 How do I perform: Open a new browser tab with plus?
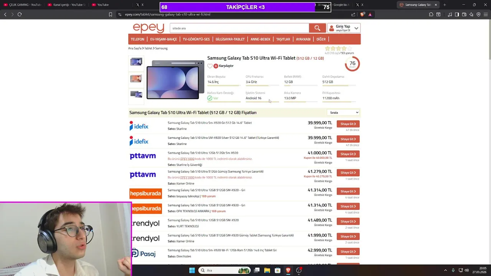445,5
